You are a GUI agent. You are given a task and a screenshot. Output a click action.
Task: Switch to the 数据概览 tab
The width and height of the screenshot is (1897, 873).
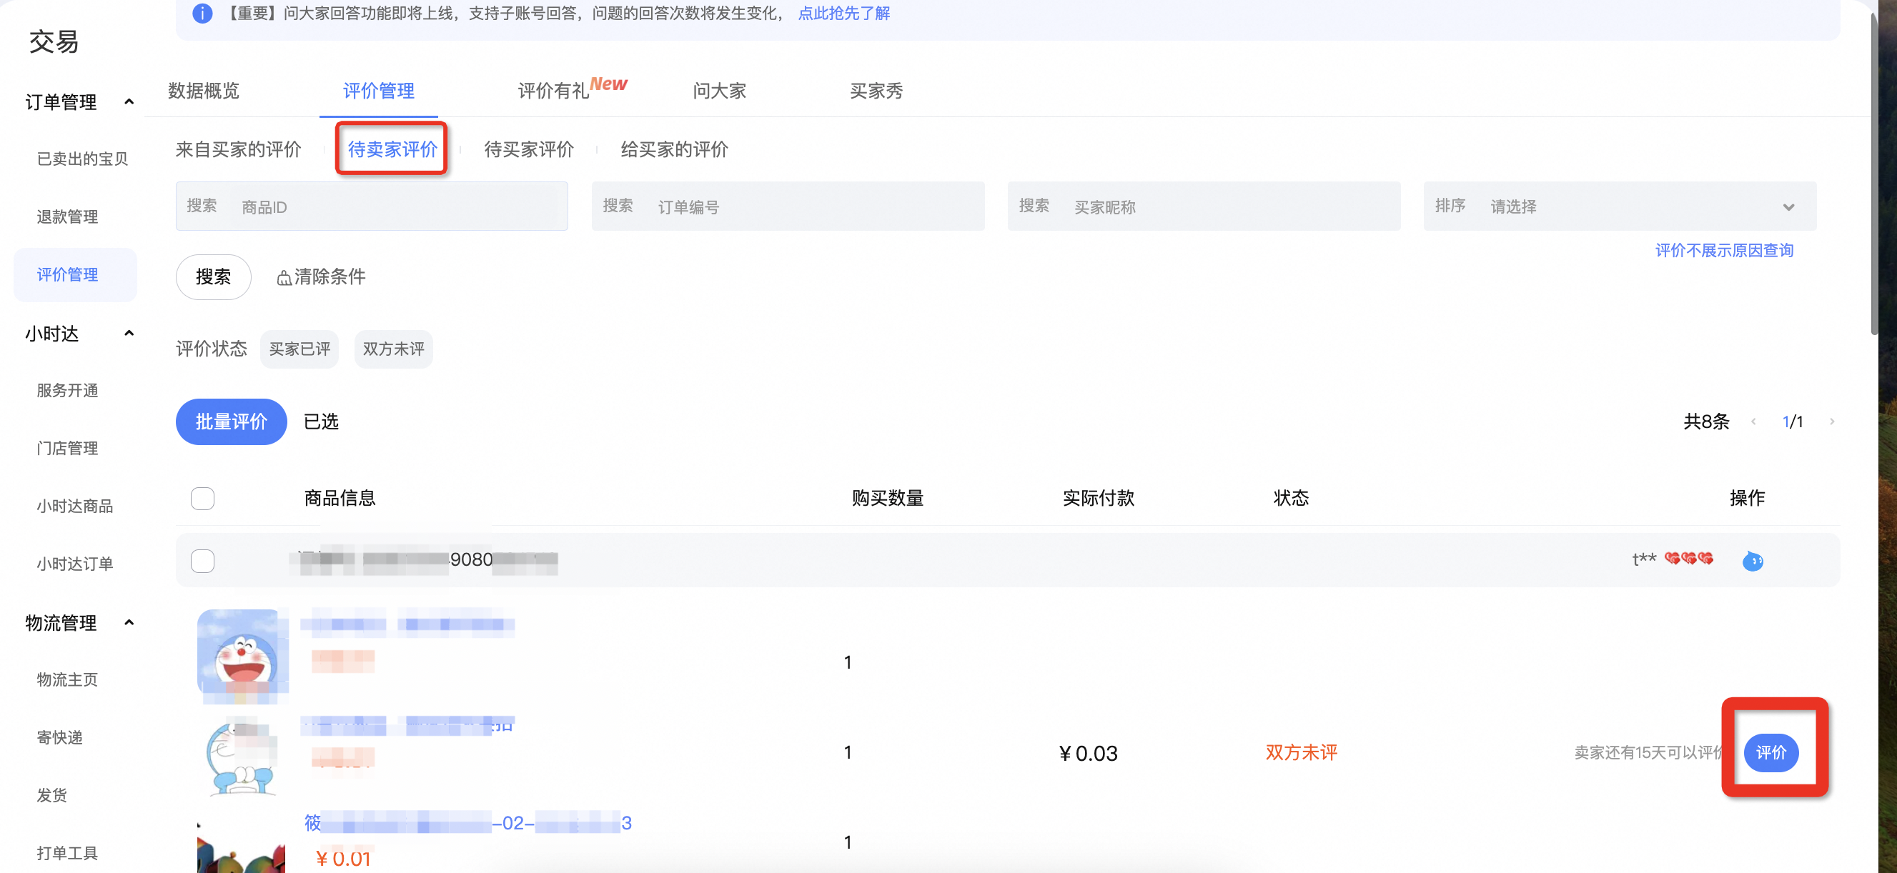[203, 91]
